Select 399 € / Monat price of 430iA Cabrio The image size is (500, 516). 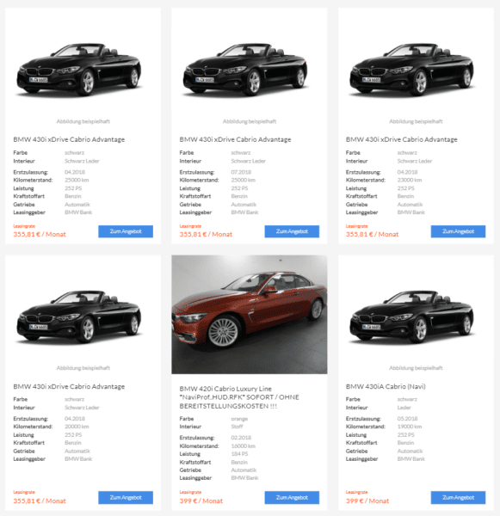(x=367, y=501)
